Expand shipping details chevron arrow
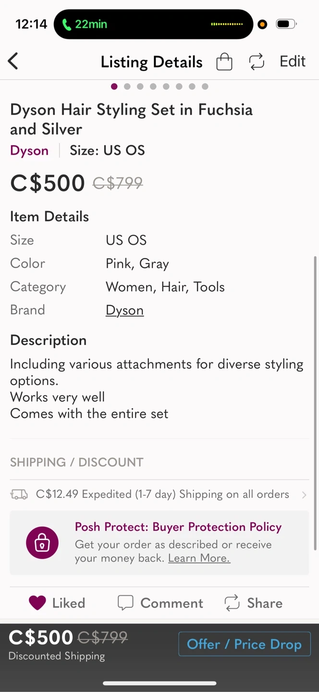 (x=304, y=494)
